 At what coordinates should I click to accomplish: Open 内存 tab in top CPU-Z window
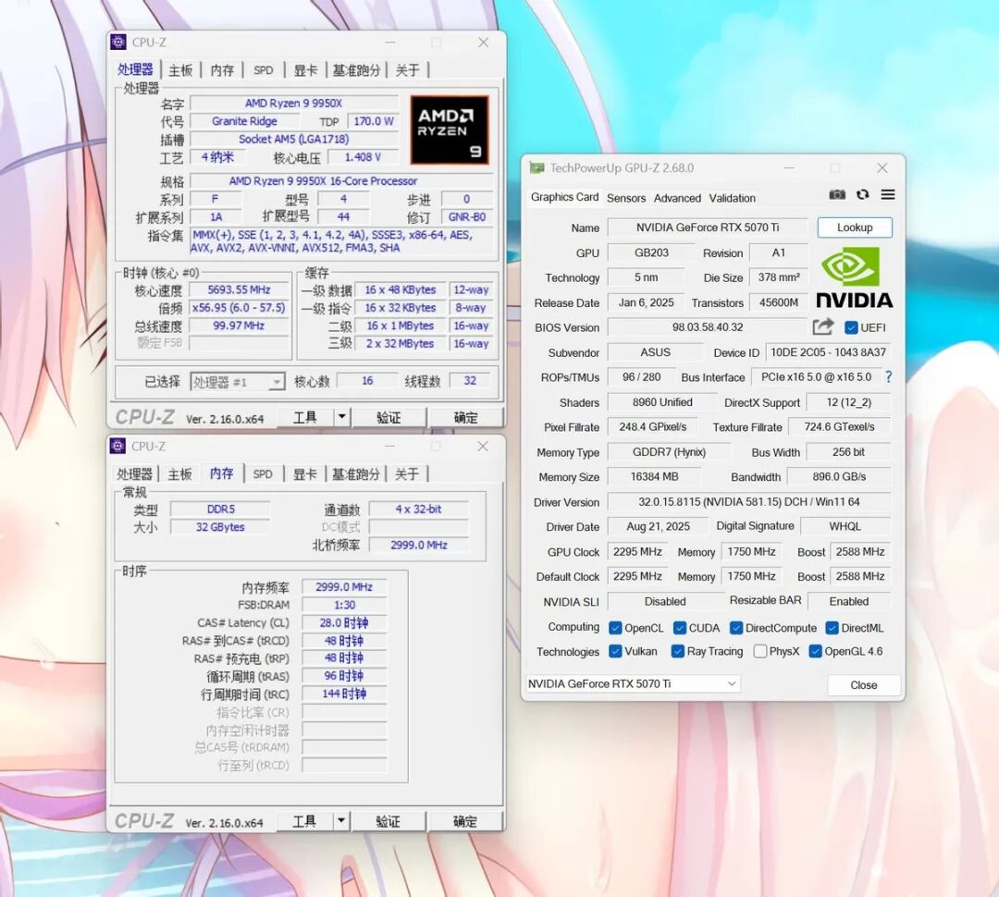coord(222,70)
